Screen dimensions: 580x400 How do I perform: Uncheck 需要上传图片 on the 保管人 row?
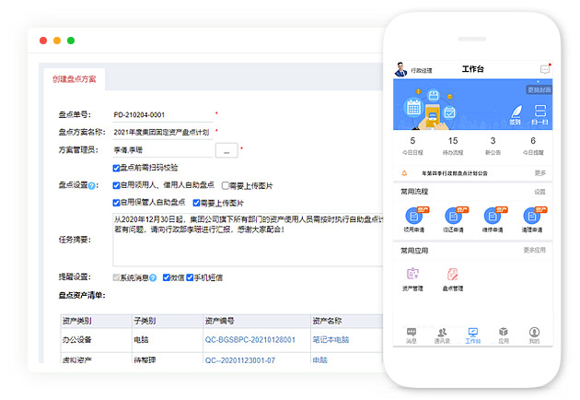196,203
